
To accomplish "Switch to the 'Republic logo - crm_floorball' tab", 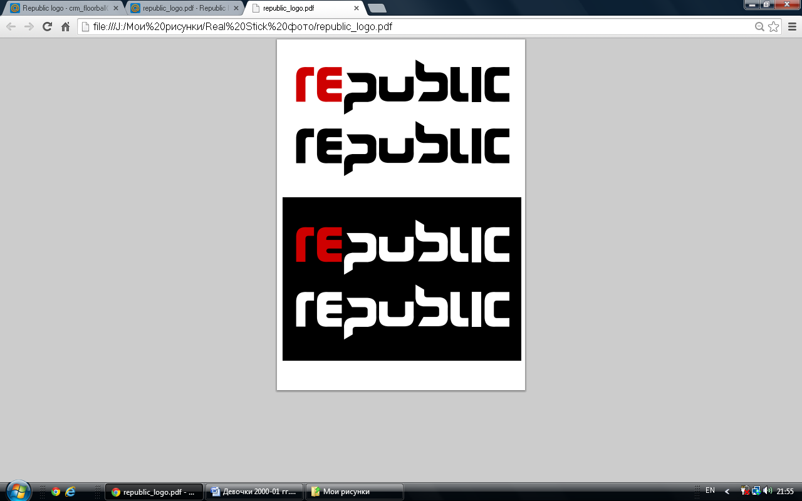I will (x=63, y=8).
